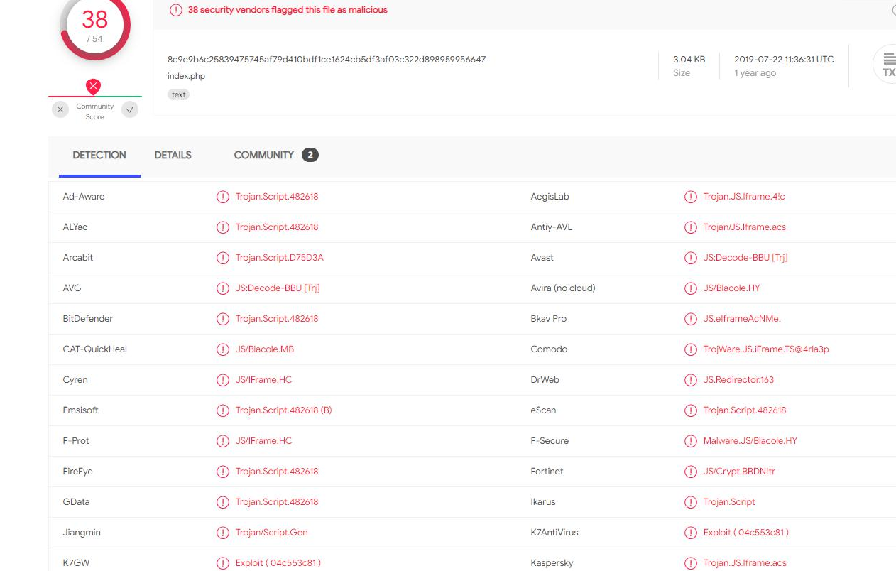Click the detection score circle 38 / 54
The width and height of the screenshot is (896, 571).
[x=95, y=26]
